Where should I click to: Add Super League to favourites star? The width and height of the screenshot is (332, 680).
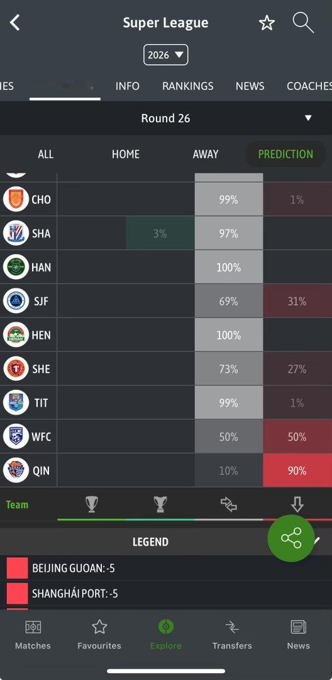pos(267,23)
